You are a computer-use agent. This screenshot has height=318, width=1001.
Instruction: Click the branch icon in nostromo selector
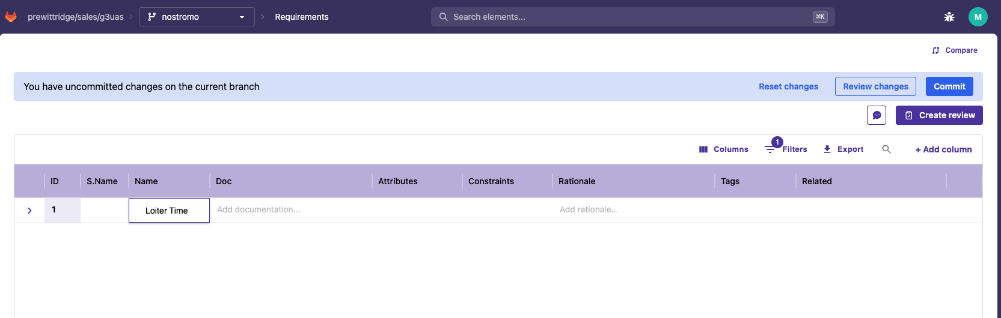click(x=152, y=17)
